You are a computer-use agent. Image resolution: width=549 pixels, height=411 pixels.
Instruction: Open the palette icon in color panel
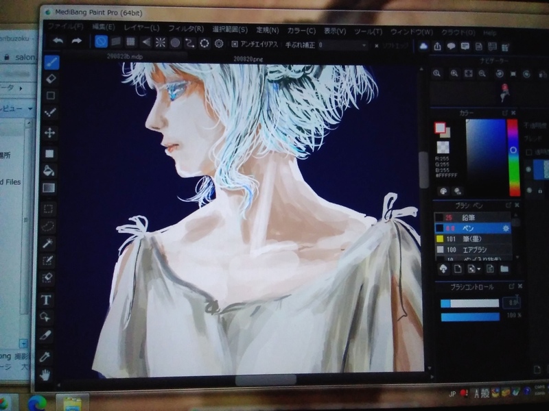point(443,191)
